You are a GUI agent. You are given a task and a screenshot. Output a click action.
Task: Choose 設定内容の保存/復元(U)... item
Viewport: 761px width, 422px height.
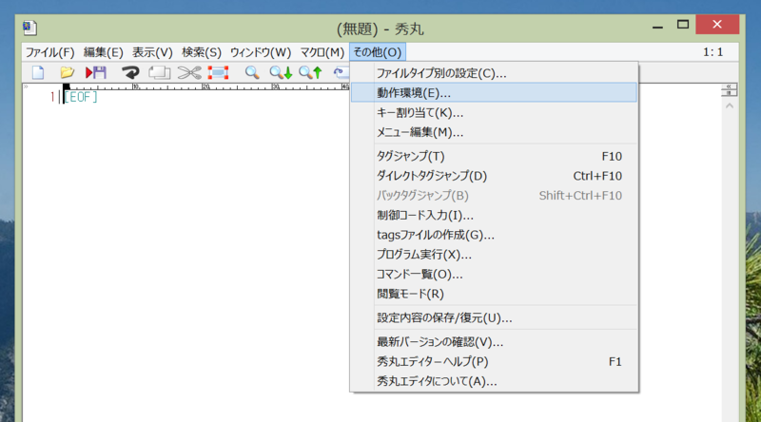(494, 317)
